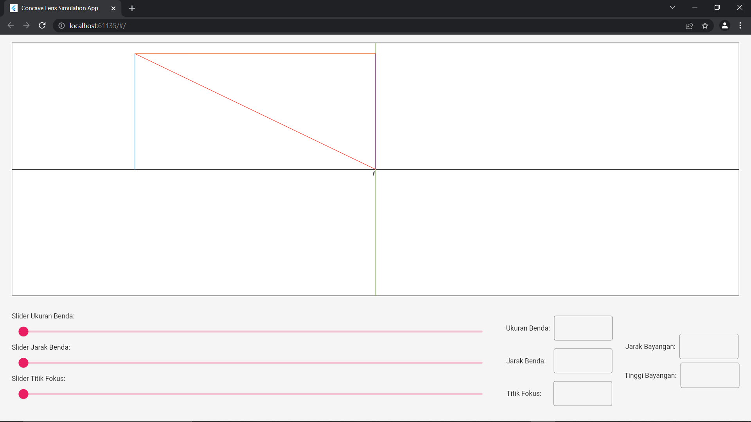The height and width of the screenshot is (422, 751).
Task: Click the Concave Lens favicon on the tab
Action: [x=13, y=8]
